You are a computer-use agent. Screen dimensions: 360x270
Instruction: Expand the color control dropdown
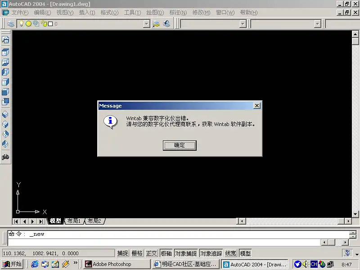(x=243, y=24)
